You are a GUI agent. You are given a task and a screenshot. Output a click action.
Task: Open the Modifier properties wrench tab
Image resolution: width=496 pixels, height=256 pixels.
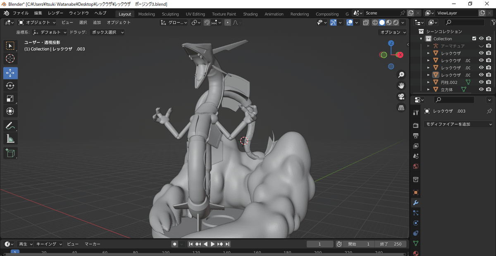[416, 203]
